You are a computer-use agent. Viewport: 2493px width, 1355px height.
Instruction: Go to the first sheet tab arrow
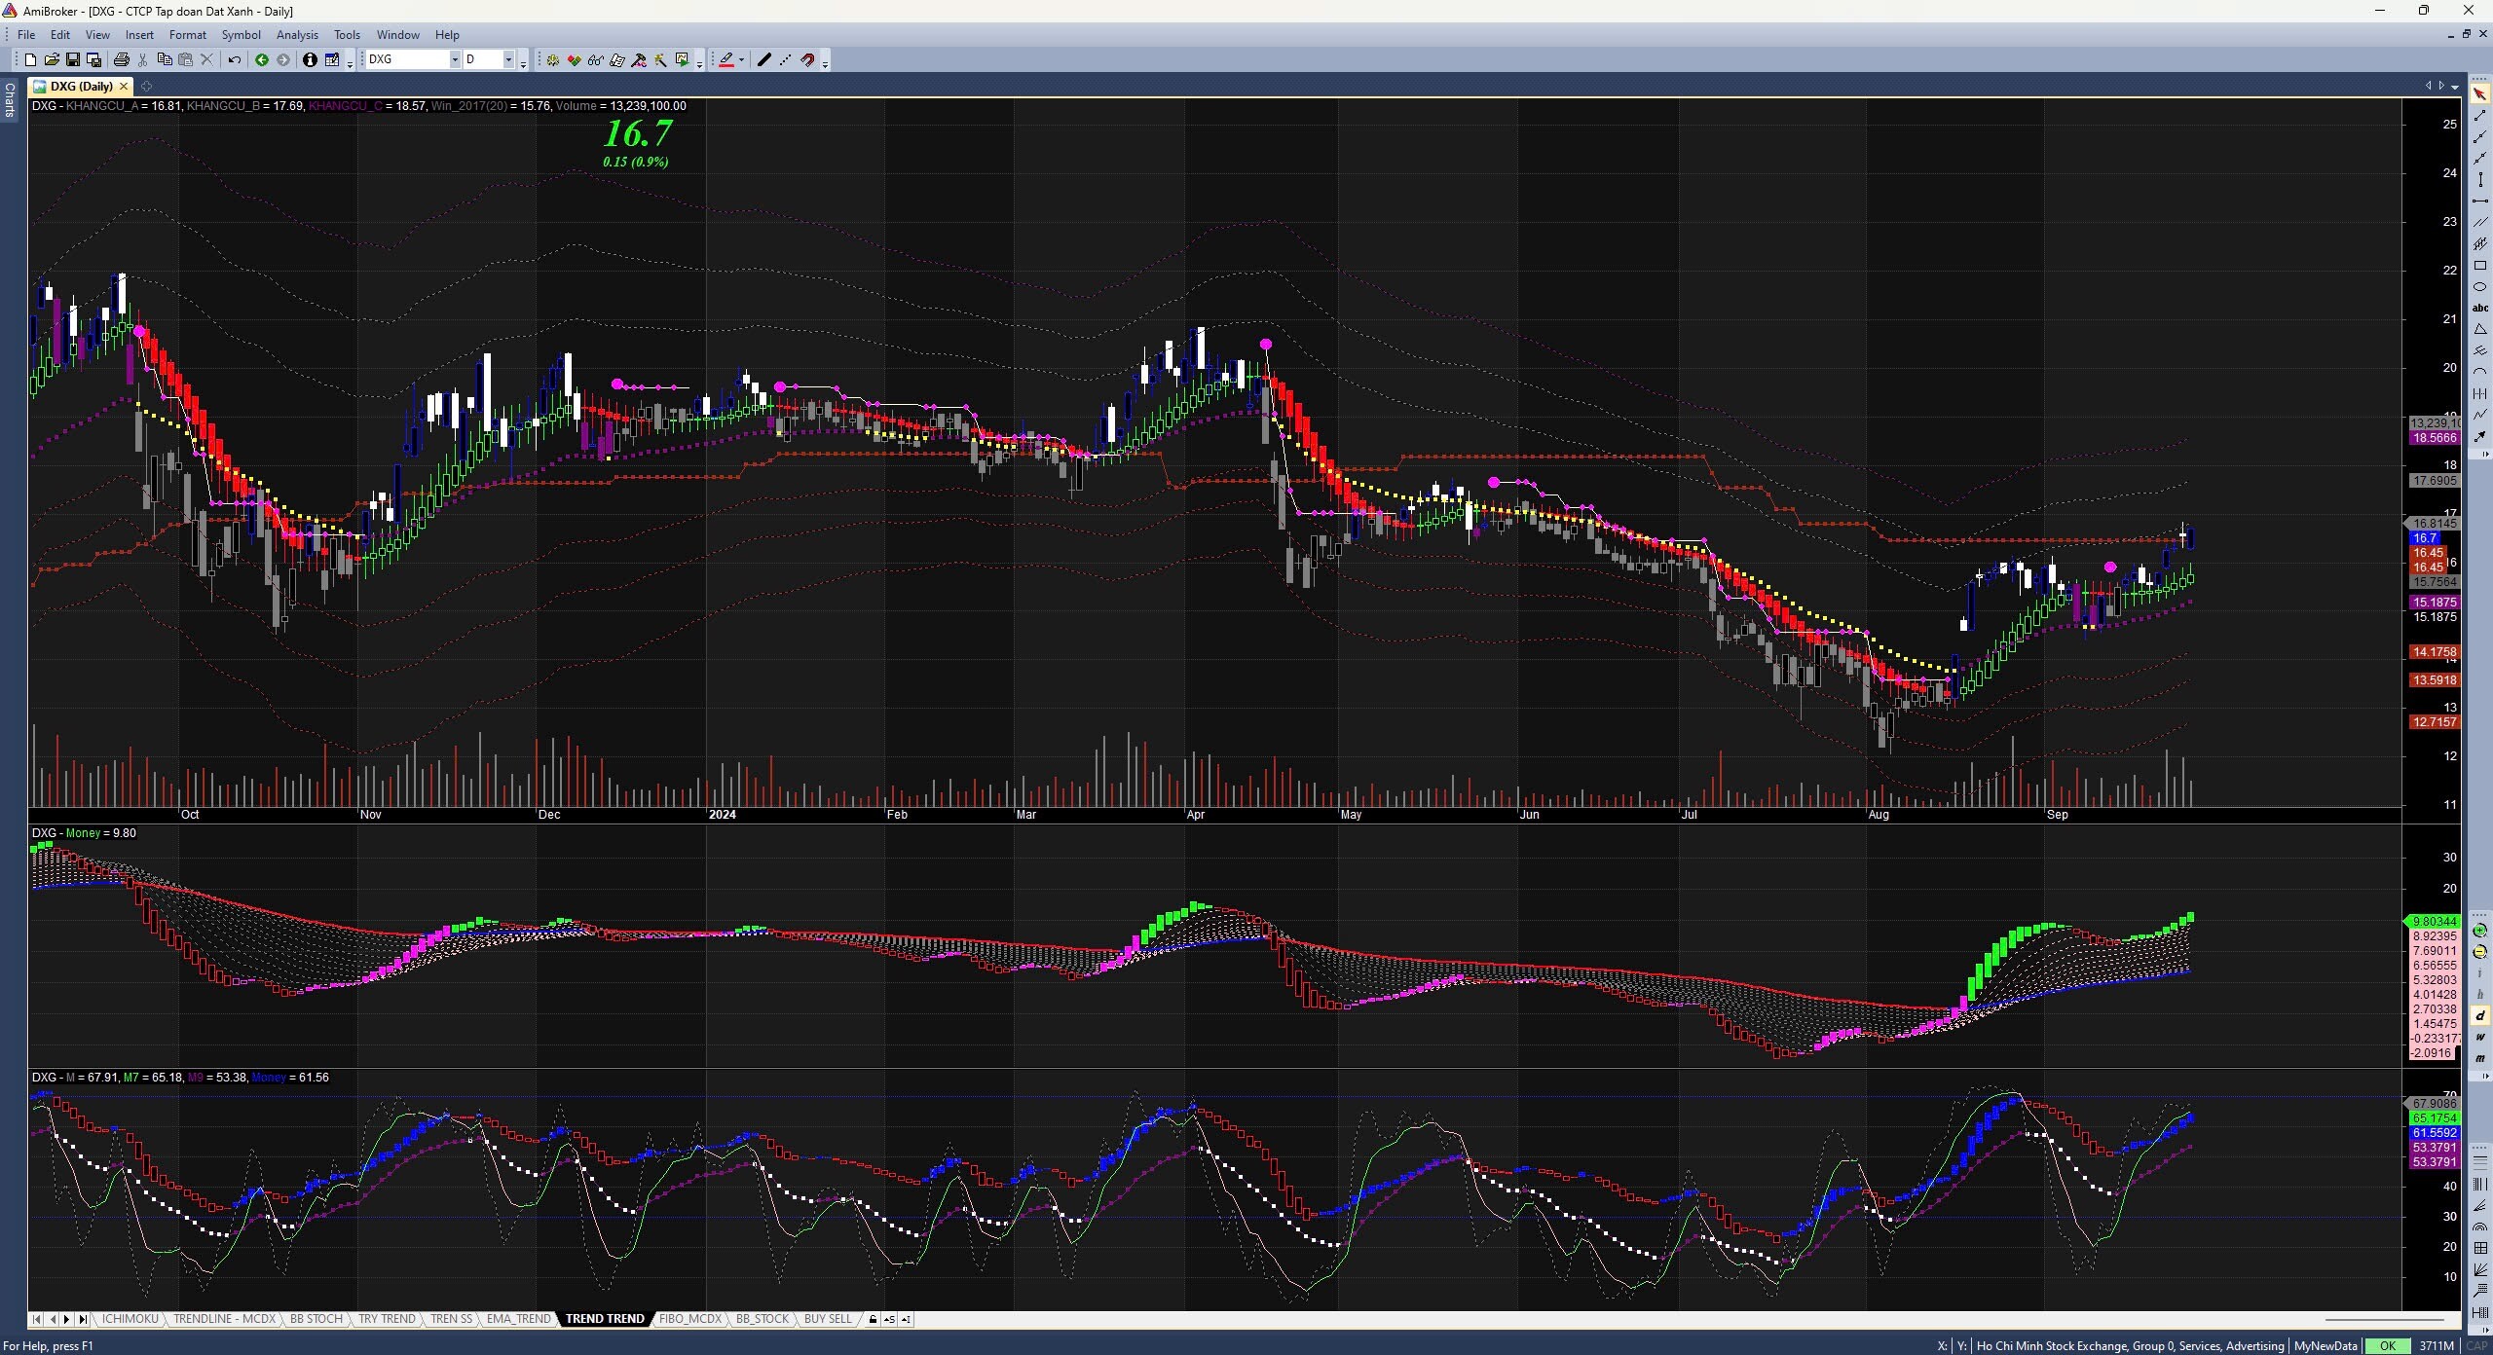[x=37, y=1319]
